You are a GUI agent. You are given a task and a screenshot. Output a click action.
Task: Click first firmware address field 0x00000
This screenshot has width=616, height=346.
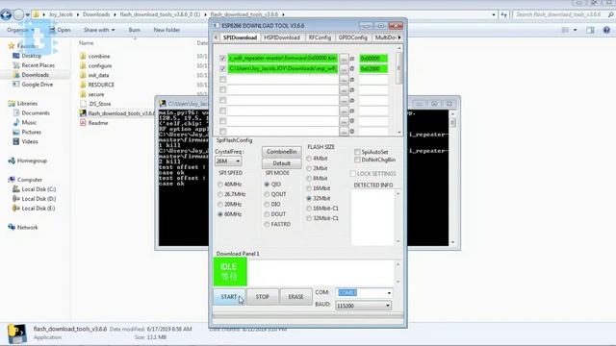[373, 59]
